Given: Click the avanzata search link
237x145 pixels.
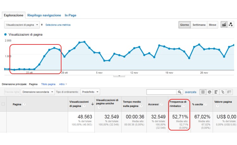Looking at the screenshot, I should click(x=190, y=92).
